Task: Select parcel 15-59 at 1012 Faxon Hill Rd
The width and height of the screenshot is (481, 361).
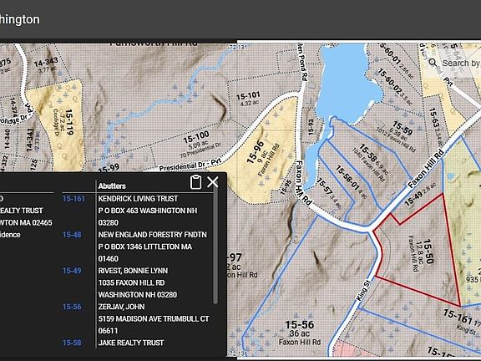Action: [x=399, y=135]
